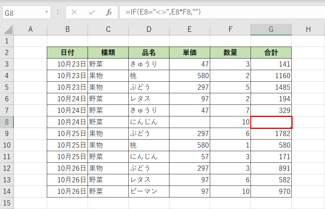Select the 580 unit price cell in row 4
The height and width of the screenshot is (209, 325).
[189, 75]
